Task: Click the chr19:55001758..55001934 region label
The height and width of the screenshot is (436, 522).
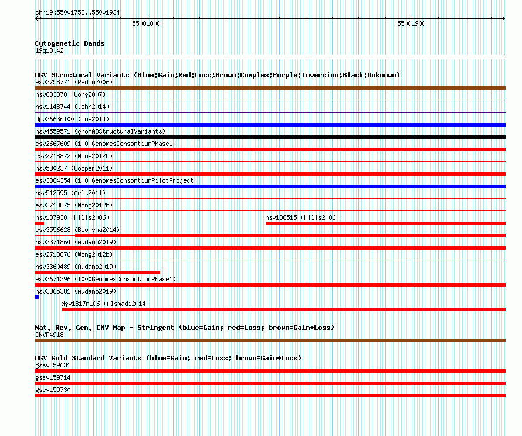Action: click(x=77, y=12)
